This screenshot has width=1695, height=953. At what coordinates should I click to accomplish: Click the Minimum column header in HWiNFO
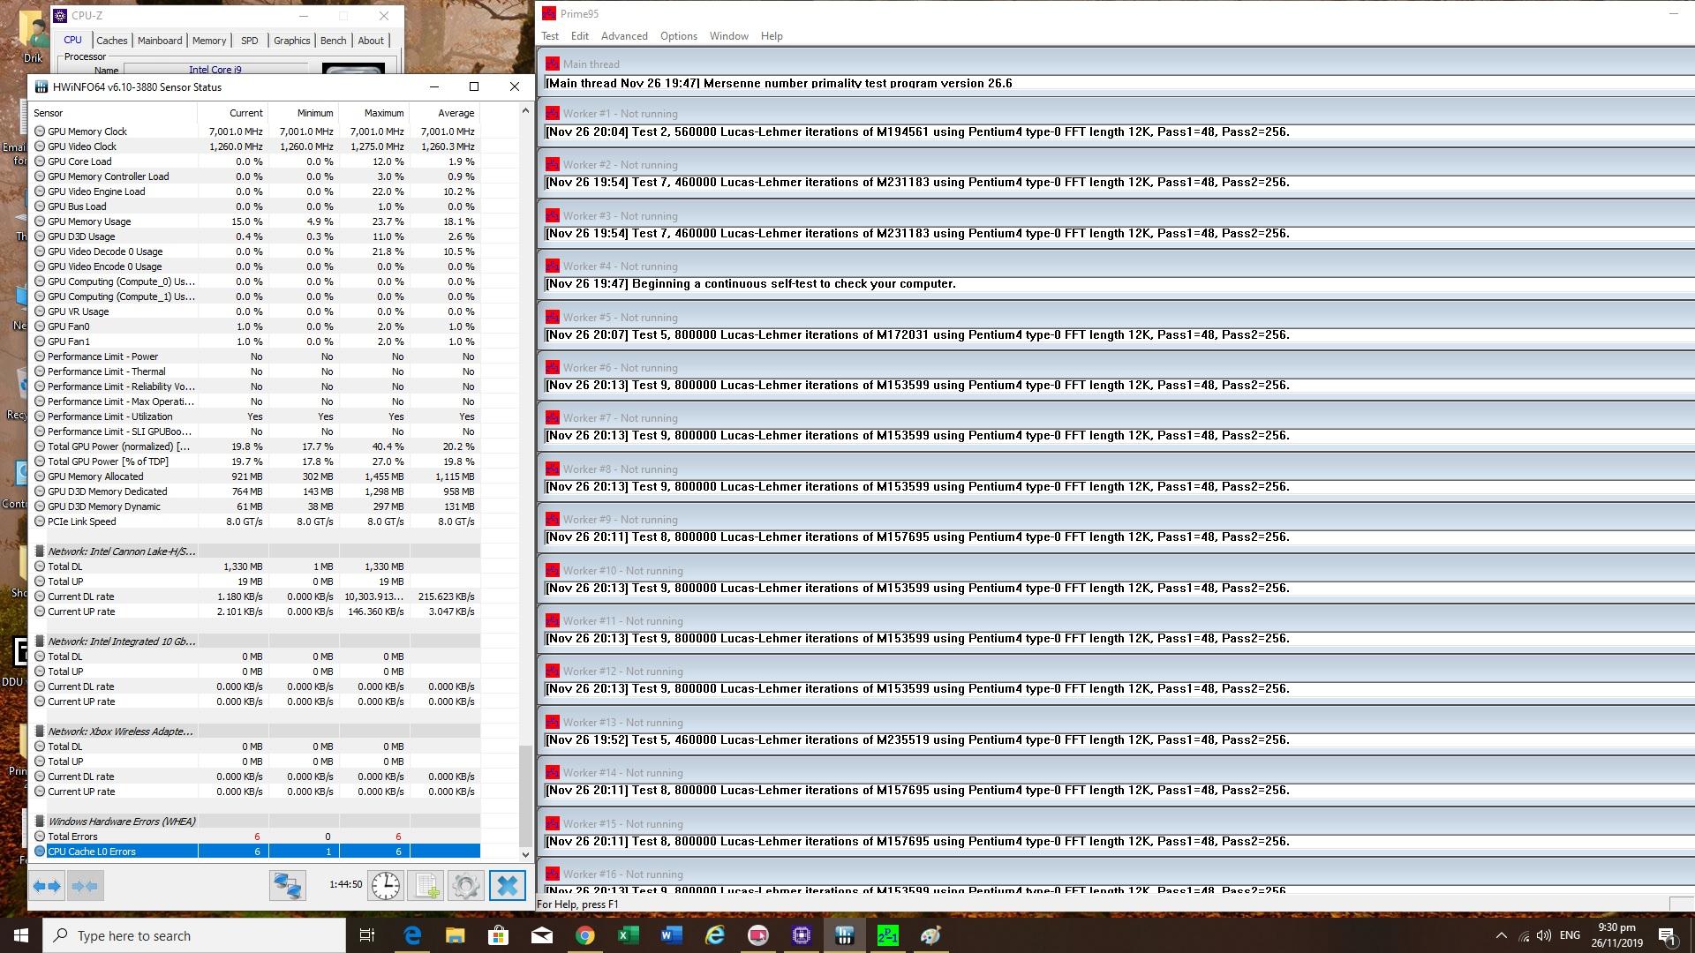[x=304, y=113]
